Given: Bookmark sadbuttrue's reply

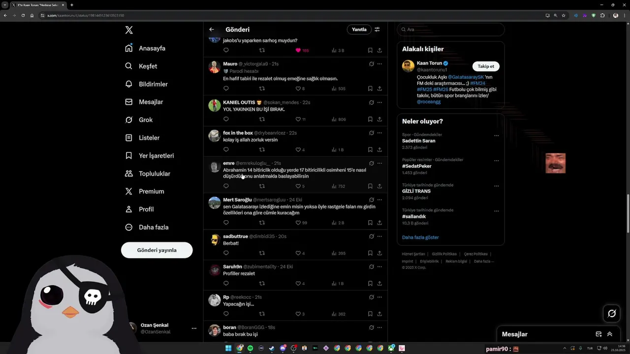Looking at the screenshot, I should click(370, 253).
